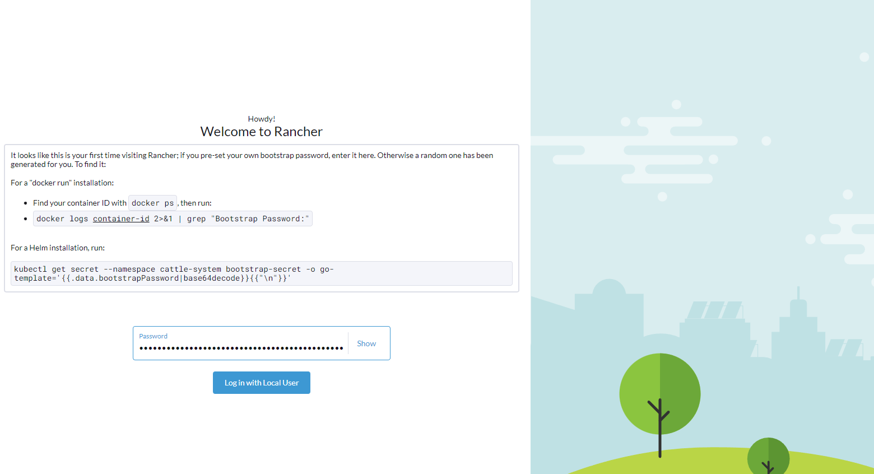This screenshot has height=474, width=874.
Task: Click the 'docker ps' code snippet
Action: (x=152, y=203)
